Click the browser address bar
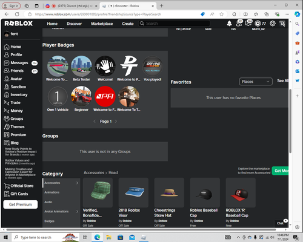Image resolution: width=303 pixels, height=242 pixels. 114,15
